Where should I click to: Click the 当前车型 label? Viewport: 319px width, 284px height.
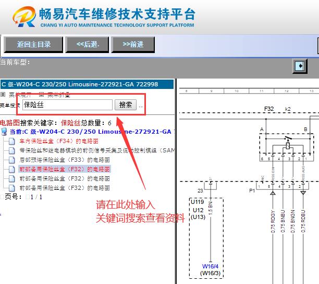click(x=15, y=62)
